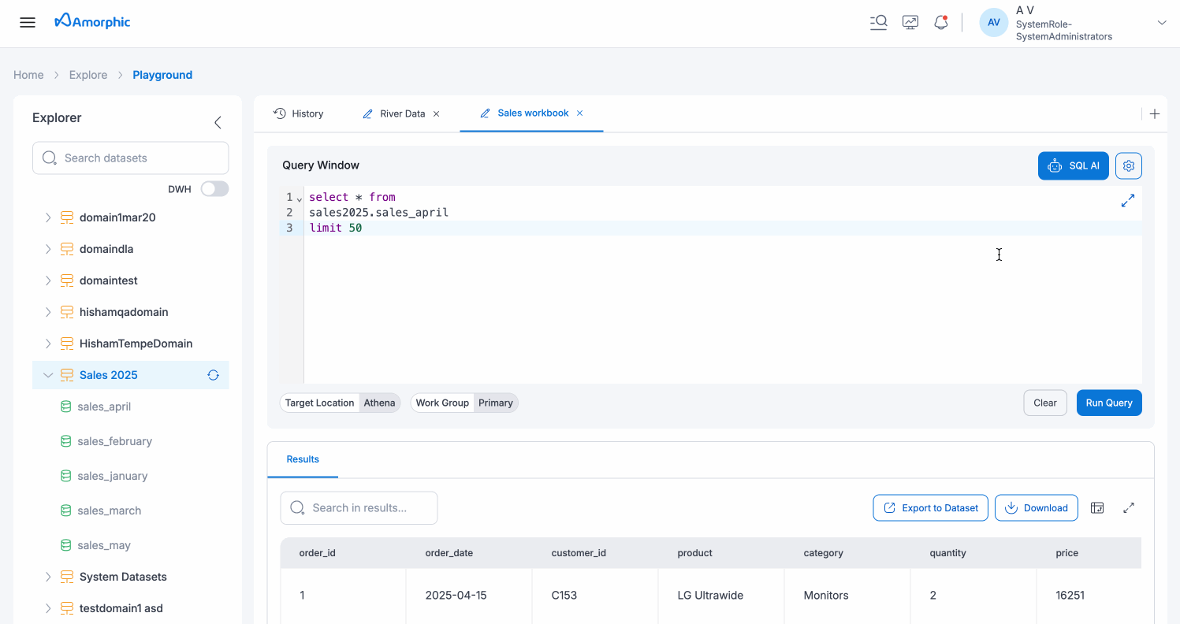Open the global search icon
Screen dimensions: 1180x624
pyautogui.click(x=878, y=22)
